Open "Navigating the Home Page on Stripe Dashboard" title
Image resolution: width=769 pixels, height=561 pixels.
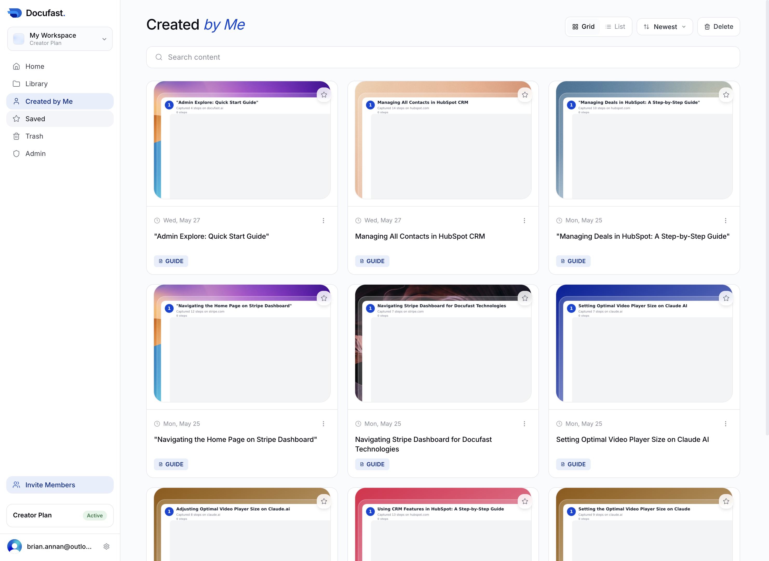[x=235, y=439]
